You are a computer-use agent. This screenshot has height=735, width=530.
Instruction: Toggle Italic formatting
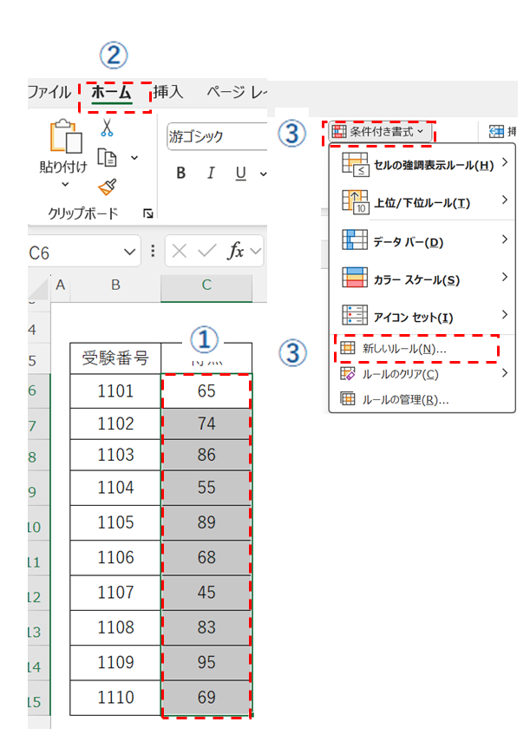click(211, 173)
